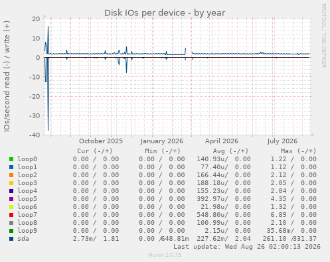330x262 pixels.
Task: Click the 'July 2026' axis label
Action: tap(282, 141)
